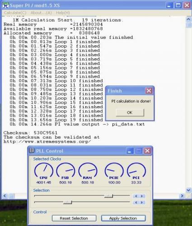
Task: Click the http://www.xtremesystems.org/ URL text
Action: tap(47, 141)
